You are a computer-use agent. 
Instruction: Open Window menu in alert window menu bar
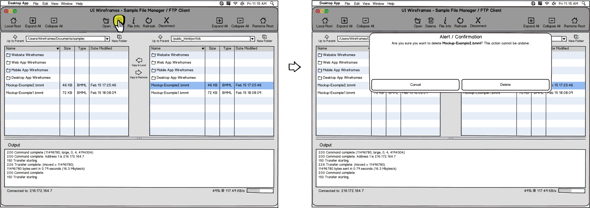pos(378,4)
